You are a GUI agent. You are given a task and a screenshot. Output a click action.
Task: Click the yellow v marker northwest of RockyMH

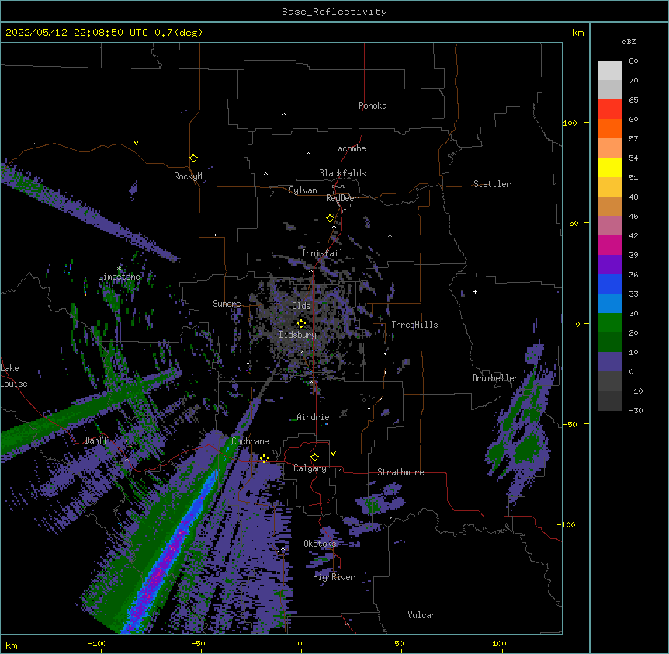[x=136, y=143]
